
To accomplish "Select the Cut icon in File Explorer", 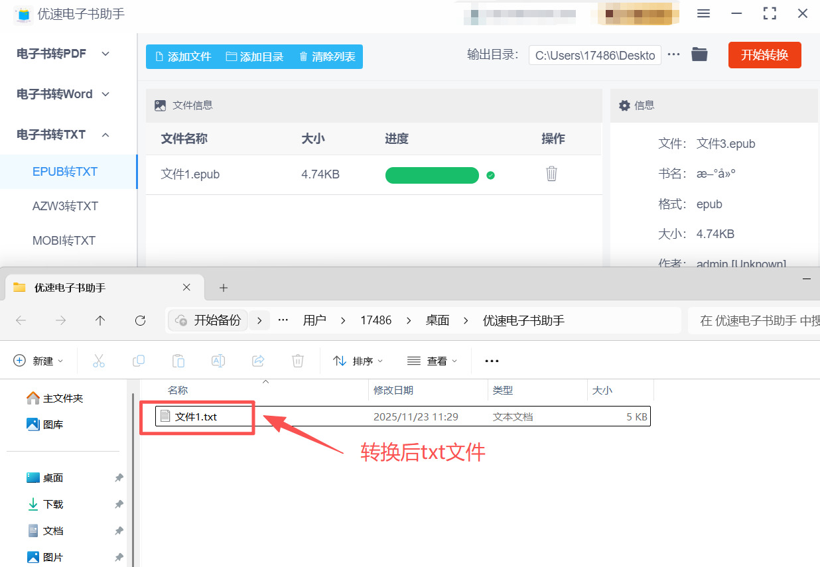I will coord(99,361).
